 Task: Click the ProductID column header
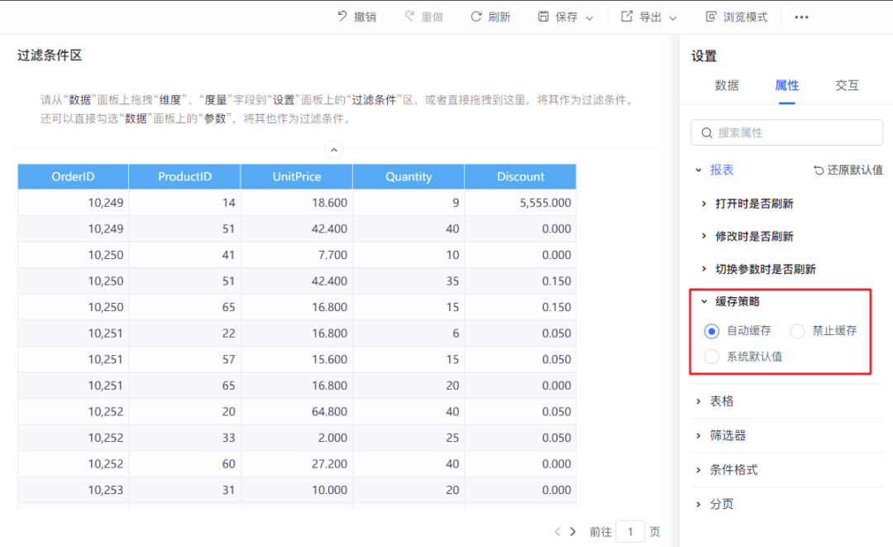point(184,176)
